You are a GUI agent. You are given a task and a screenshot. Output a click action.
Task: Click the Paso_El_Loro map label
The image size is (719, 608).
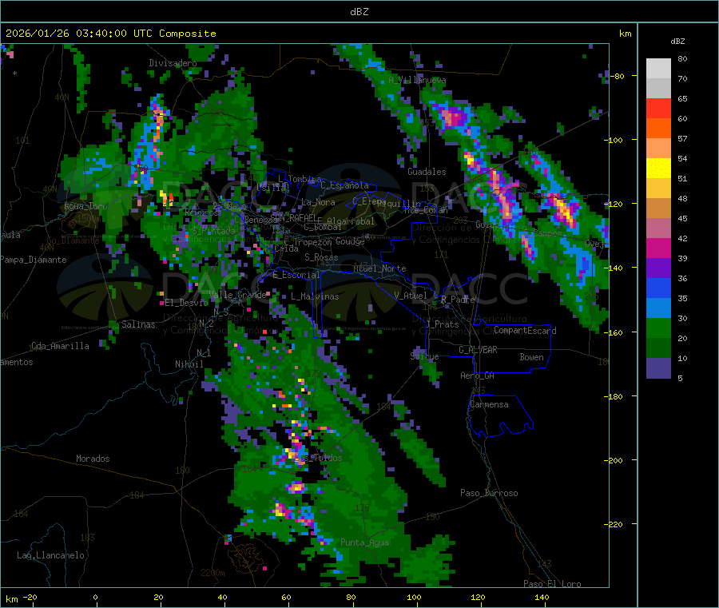click(552, 584)
